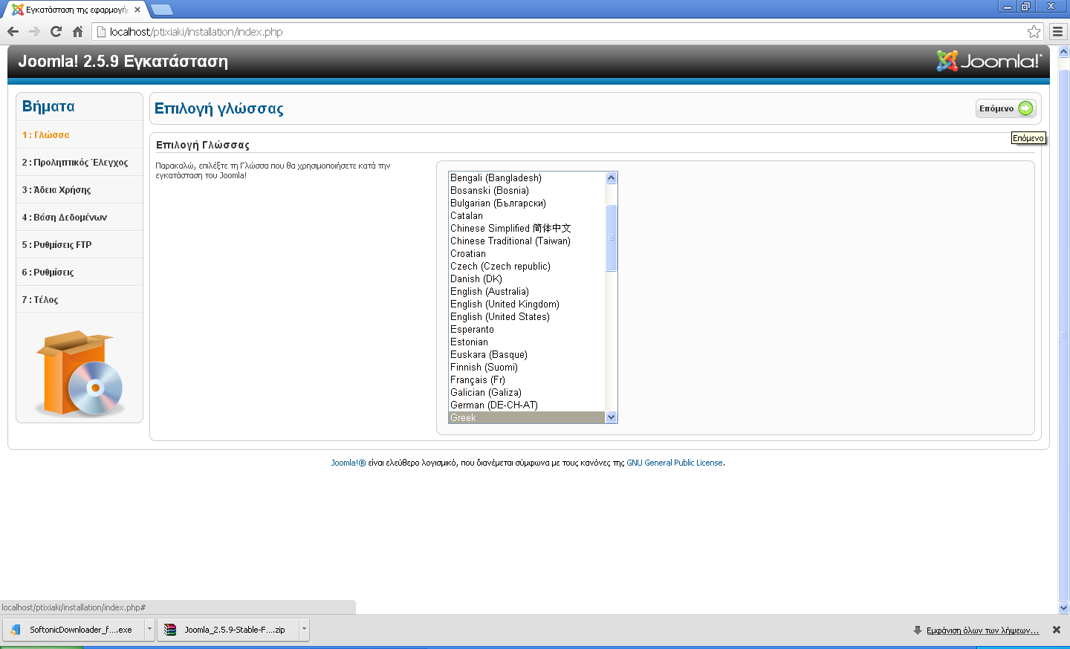Select English (United States) option
Viewport: 1070px width, 649px height.
[527, 317]
